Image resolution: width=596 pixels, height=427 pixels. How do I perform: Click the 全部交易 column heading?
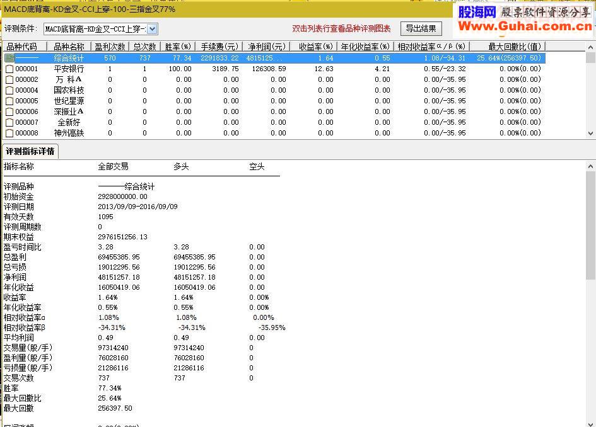[113, 167]
